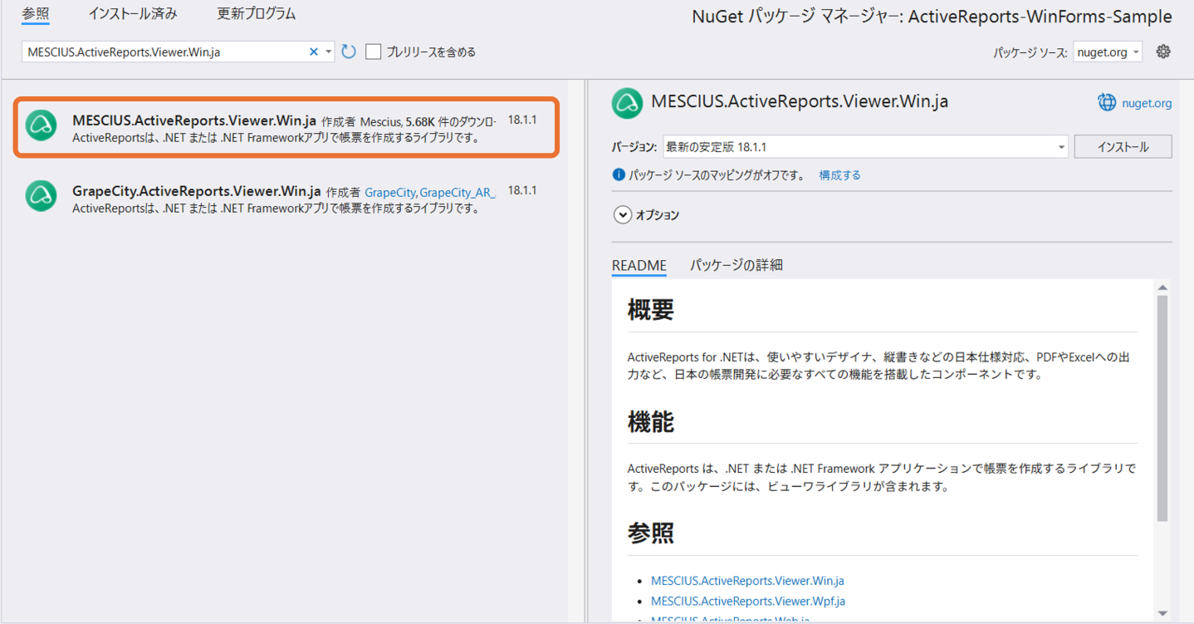
Task: Click the info icon beside source mapping message
Action: coord(619,175)
